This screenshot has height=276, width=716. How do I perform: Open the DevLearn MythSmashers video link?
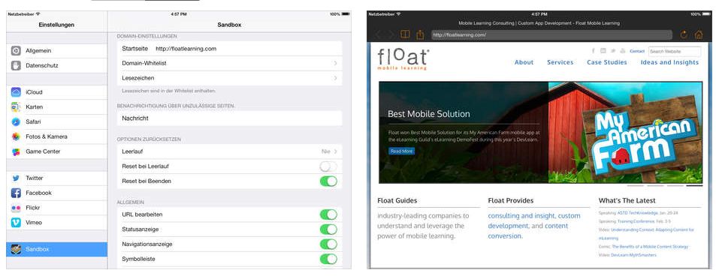click(634, 255)
